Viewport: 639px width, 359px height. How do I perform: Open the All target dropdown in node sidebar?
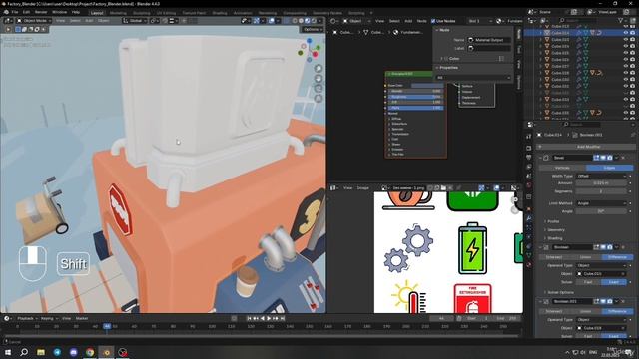pyautogui.click(x=473, y=78)
